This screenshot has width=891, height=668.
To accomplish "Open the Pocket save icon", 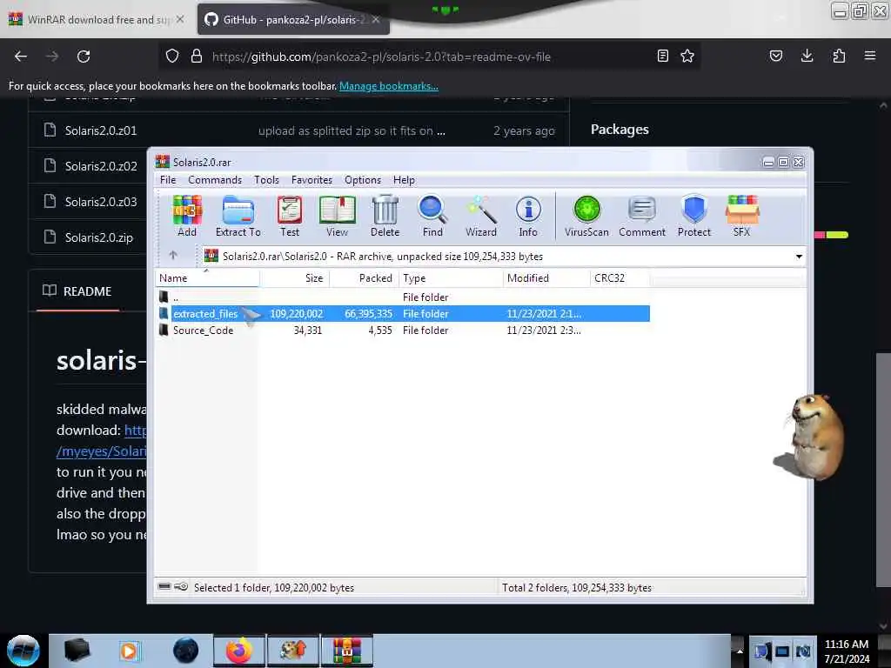I will [x=776, y=56].
